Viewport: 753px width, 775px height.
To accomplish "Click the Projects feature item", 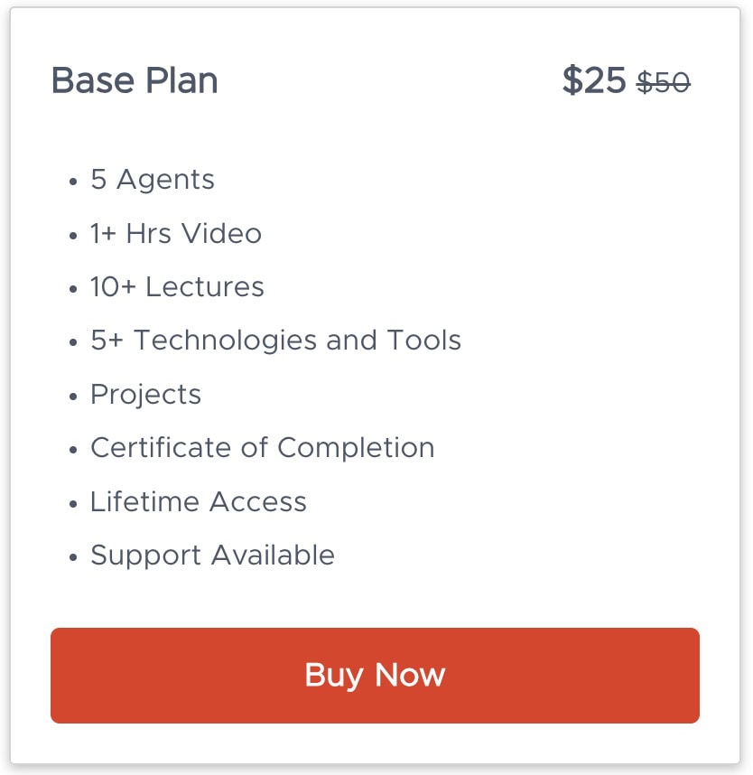I will pos(145,395).
